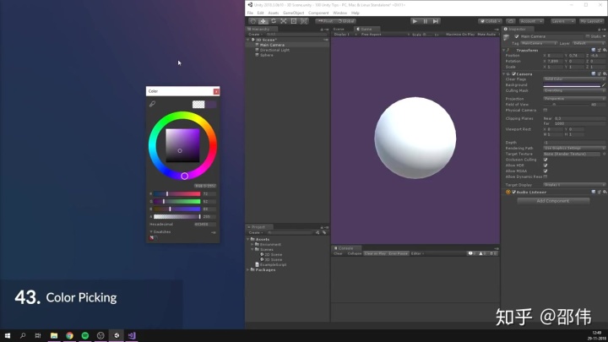608x342 pixels.
Task: Select the Rotate tool
Action: pyautogui.click(x=274, y=21)
